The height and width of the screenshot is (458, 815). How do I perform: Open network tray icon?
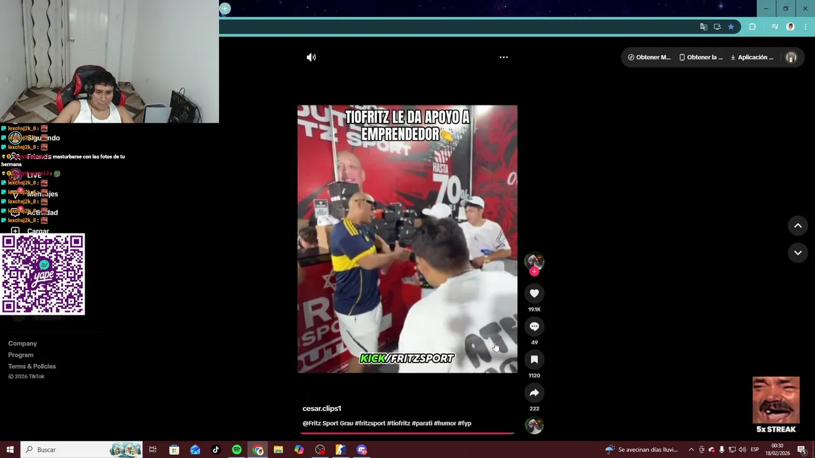pyautogui.click(x=732, y=450)
